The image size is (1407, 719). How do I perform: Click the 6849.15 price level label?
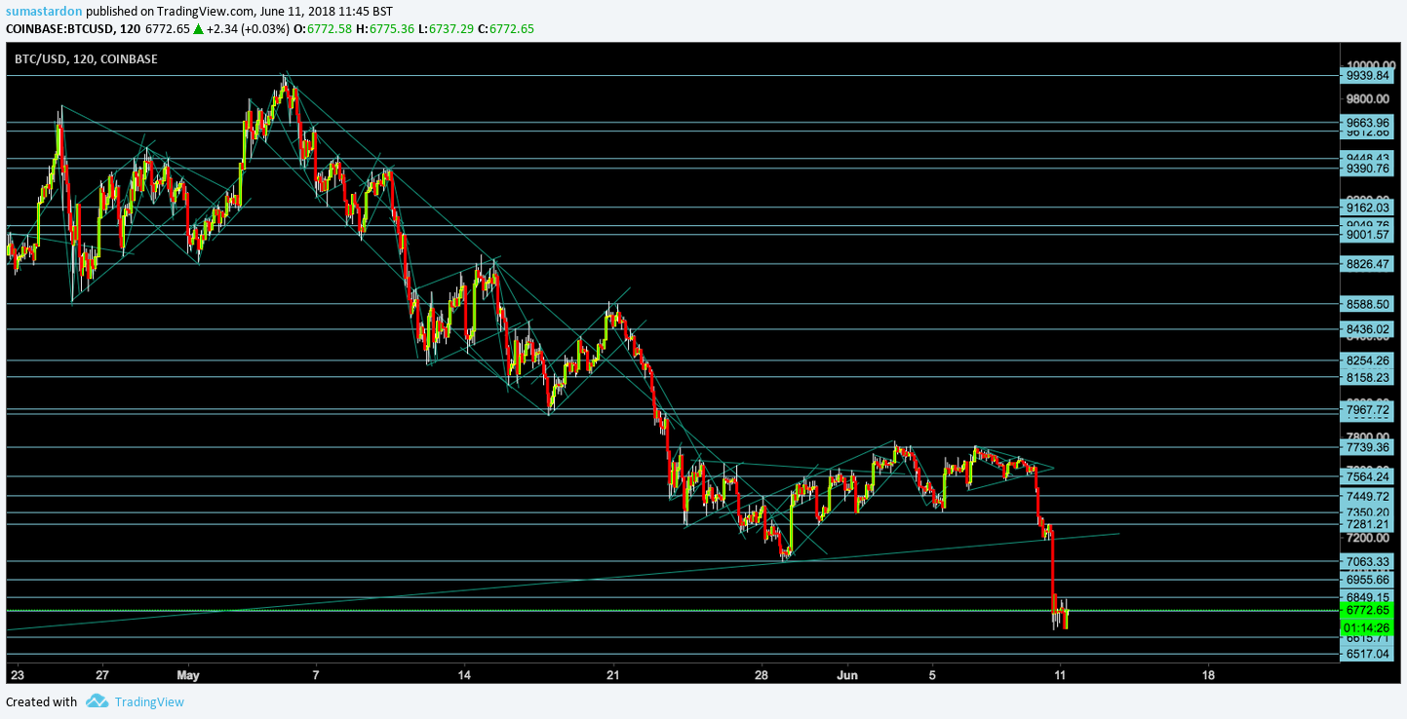click(1367, 597)
